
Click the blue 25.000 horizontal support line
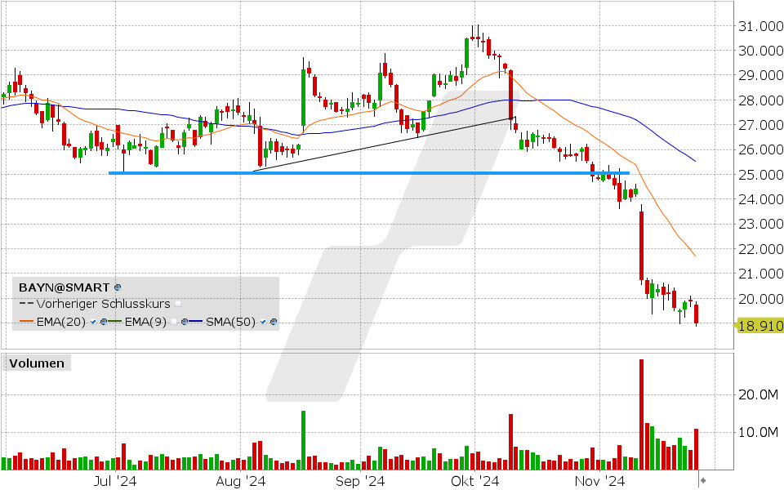click(368, 173)
